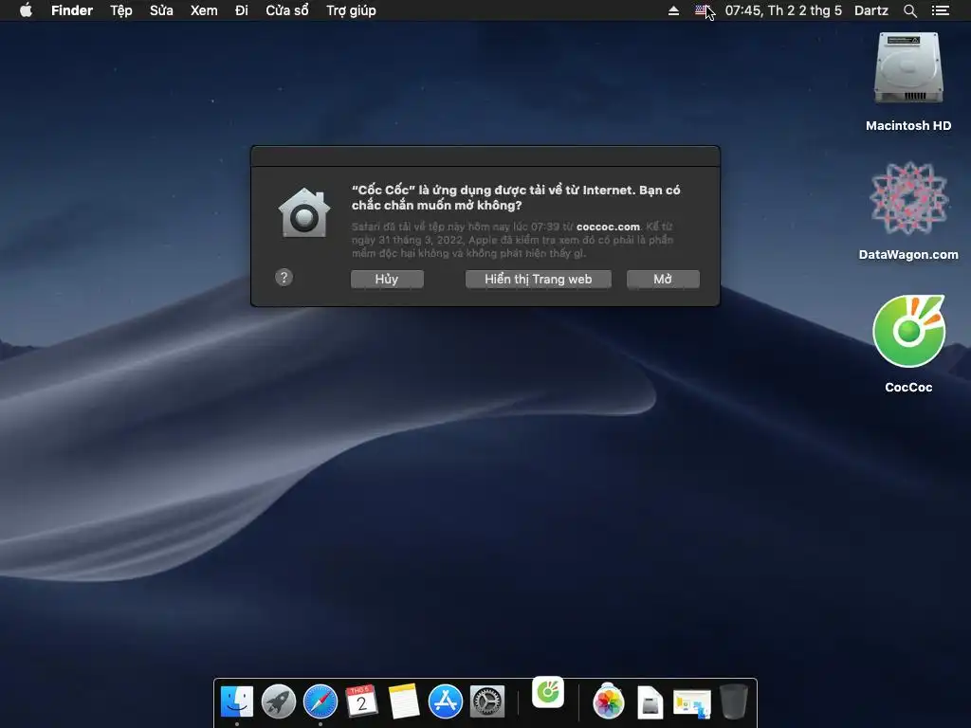Click the Mở button
The width and height of the screenshot is (971, 728).
pos(663,280)
